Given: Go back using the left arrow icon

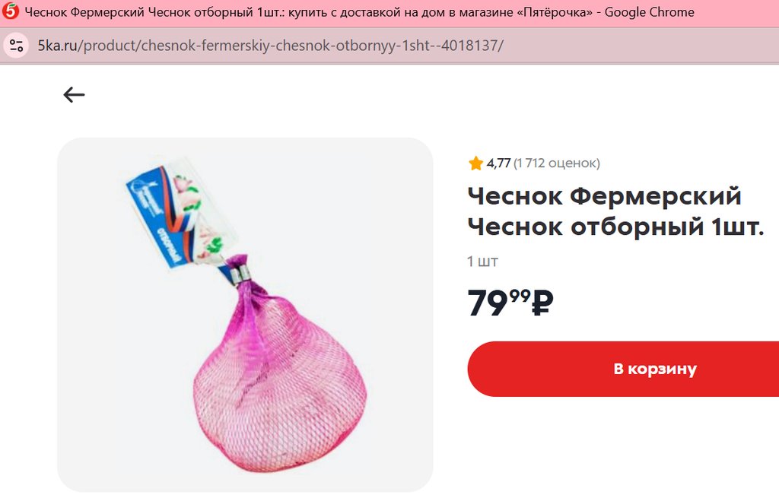Looking at the screenshot, I should 74,94.
